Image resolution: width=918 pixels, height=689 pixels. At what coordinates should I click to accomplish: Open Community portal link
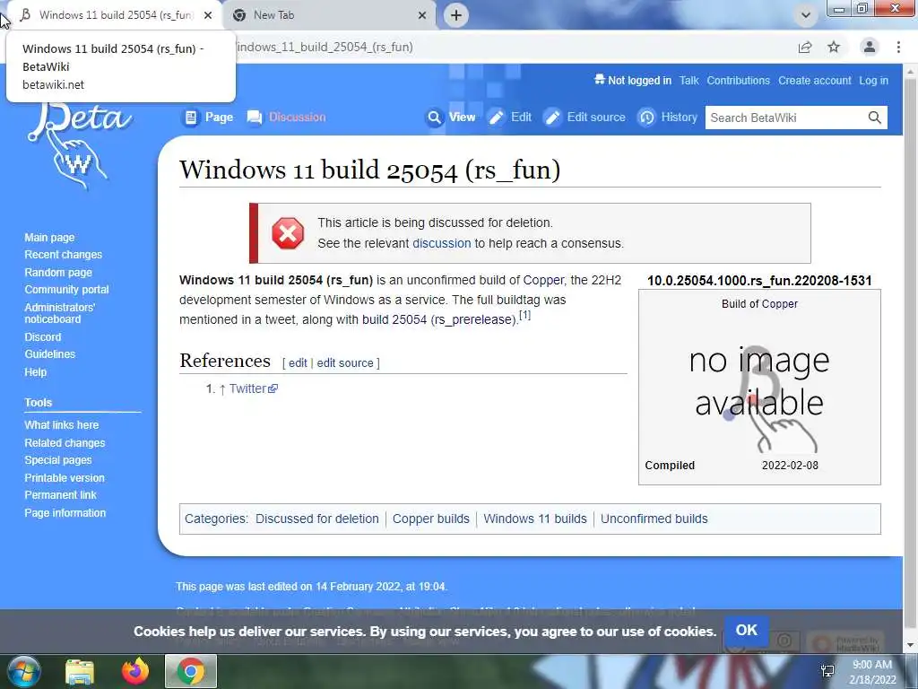66,290
